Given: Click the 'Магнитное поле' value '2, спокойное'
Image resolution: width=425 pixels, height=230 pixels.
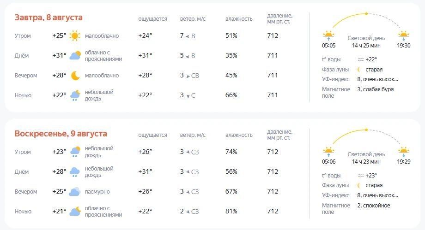Looking at the screenshot, I should click(374, 206).
